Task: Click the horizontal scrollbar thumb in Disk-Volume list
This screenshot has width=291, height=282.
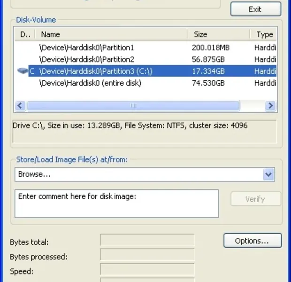Action: pyautogui.click(x=133, y=106)
